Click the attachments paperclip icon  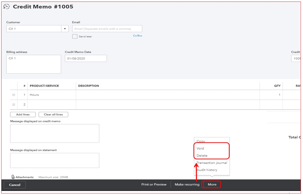point(13,177)
